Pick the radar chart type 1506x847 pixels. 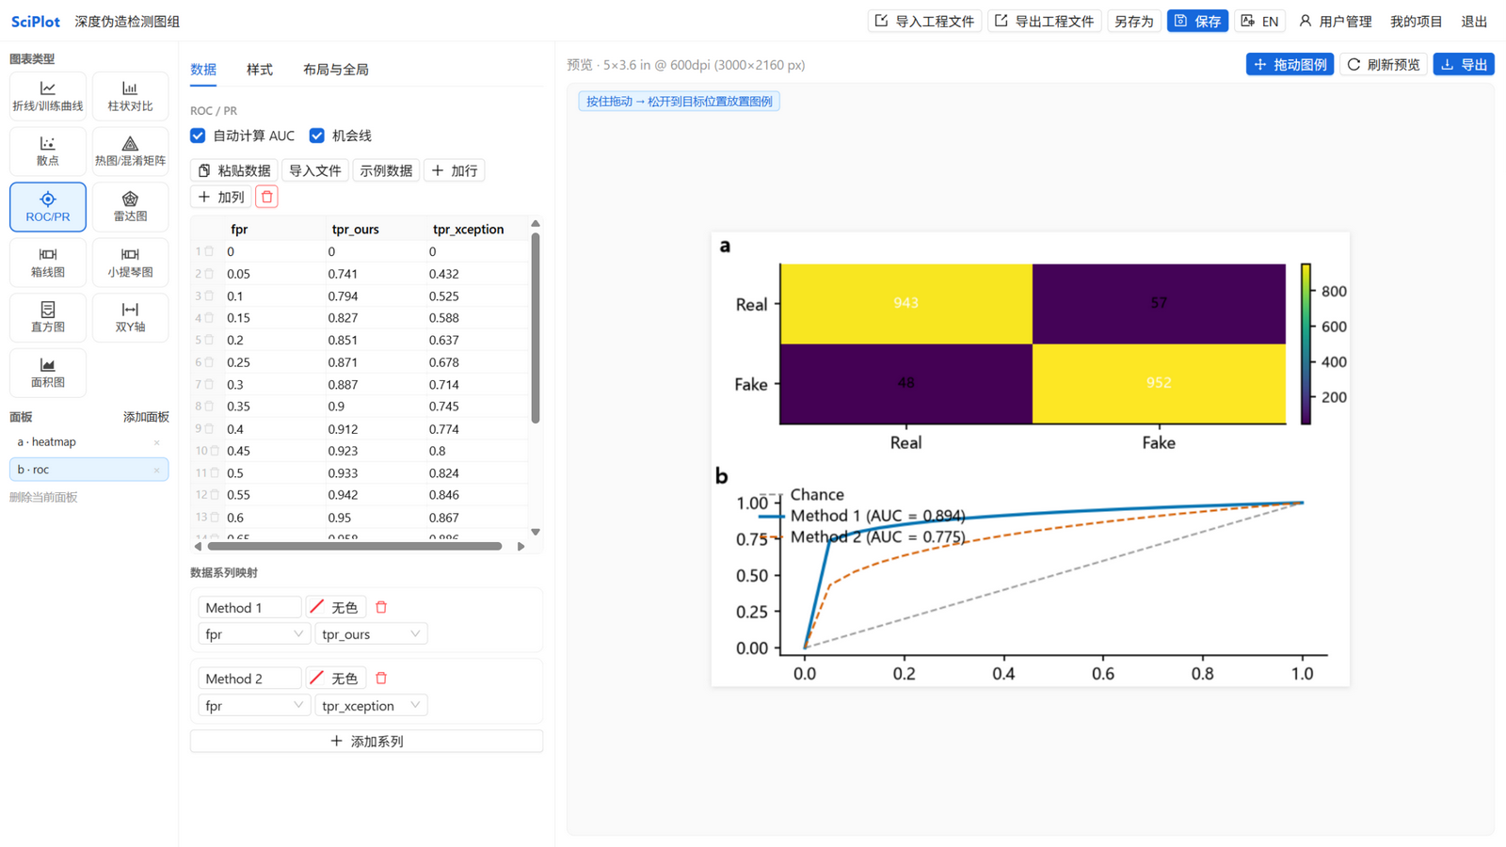click(130, 206)
